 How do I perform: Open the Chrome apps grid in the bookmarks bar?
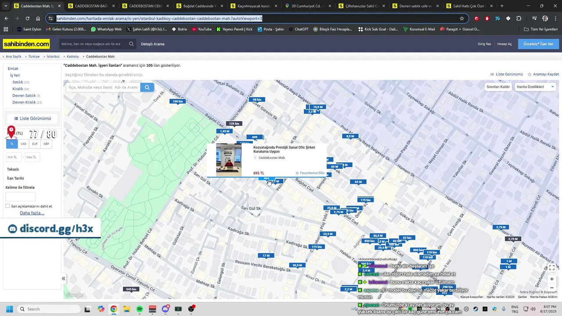pyautogui.click(x=6, y=29)
